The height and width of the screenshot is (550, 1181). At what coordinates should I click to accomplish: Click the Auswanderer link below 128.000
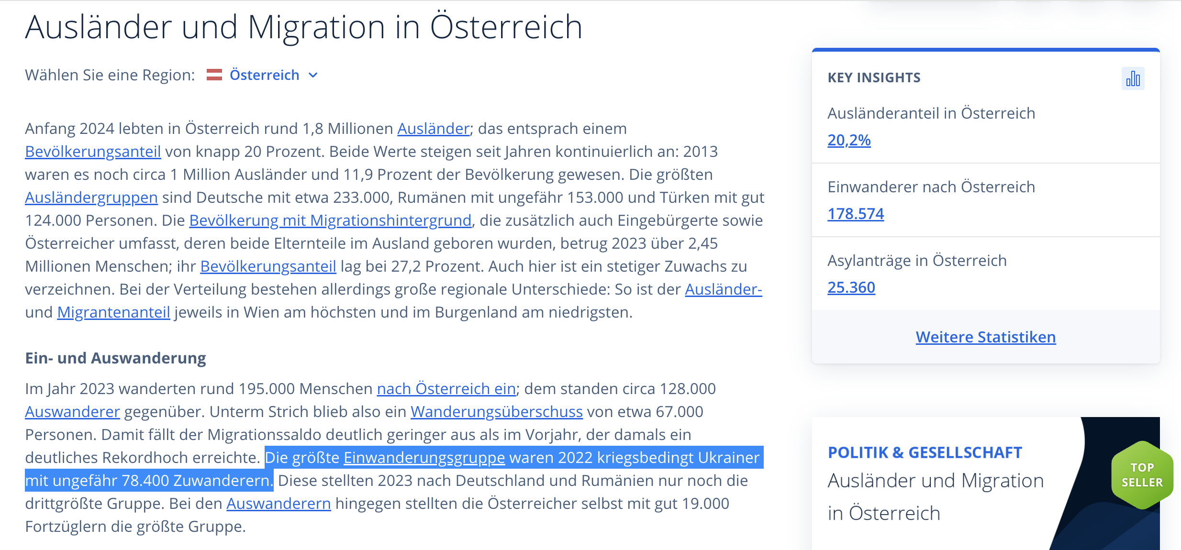72,412
